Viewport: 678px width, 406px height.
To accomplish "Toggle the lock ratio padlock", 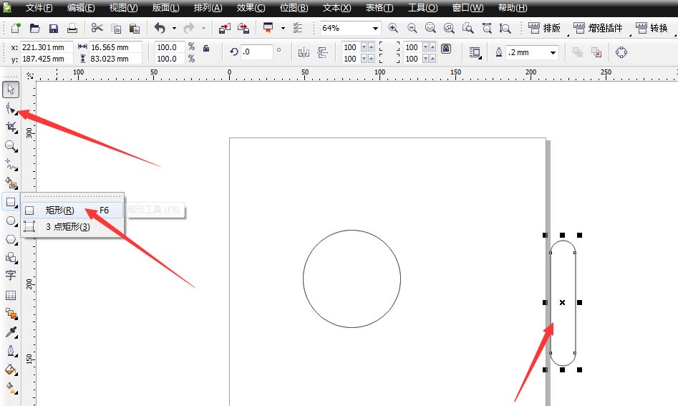I will coord(206,48).
